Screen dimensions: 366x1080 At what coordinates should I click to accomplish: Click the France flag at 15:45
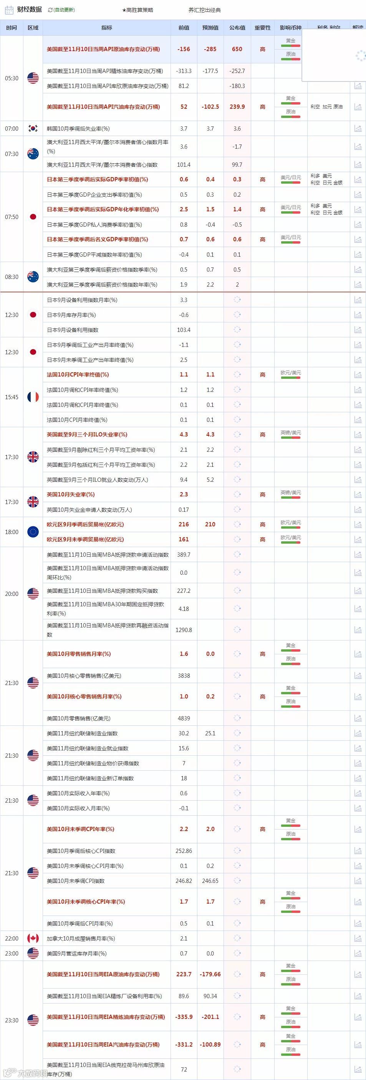tap(33, 397)
